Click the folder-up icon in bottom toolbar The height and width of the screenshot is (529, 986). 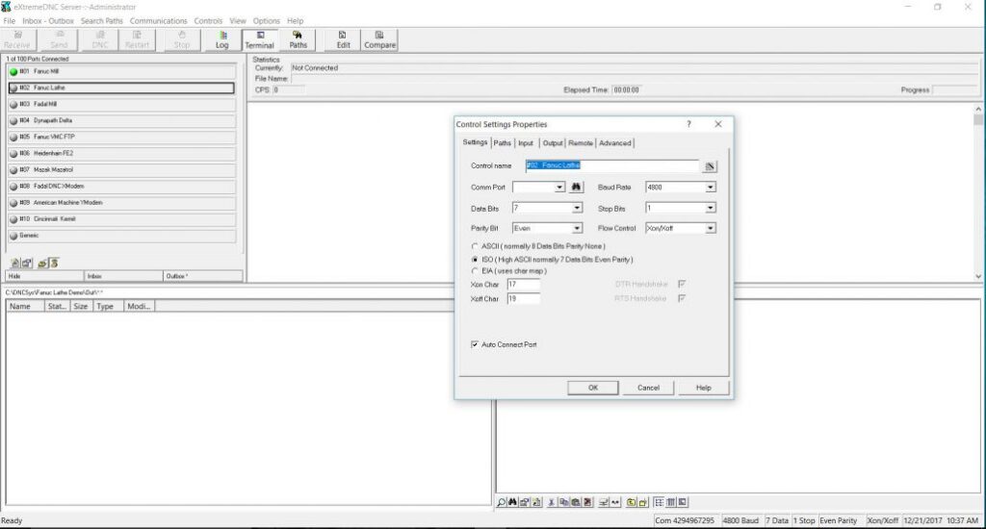tap(631, 503)
